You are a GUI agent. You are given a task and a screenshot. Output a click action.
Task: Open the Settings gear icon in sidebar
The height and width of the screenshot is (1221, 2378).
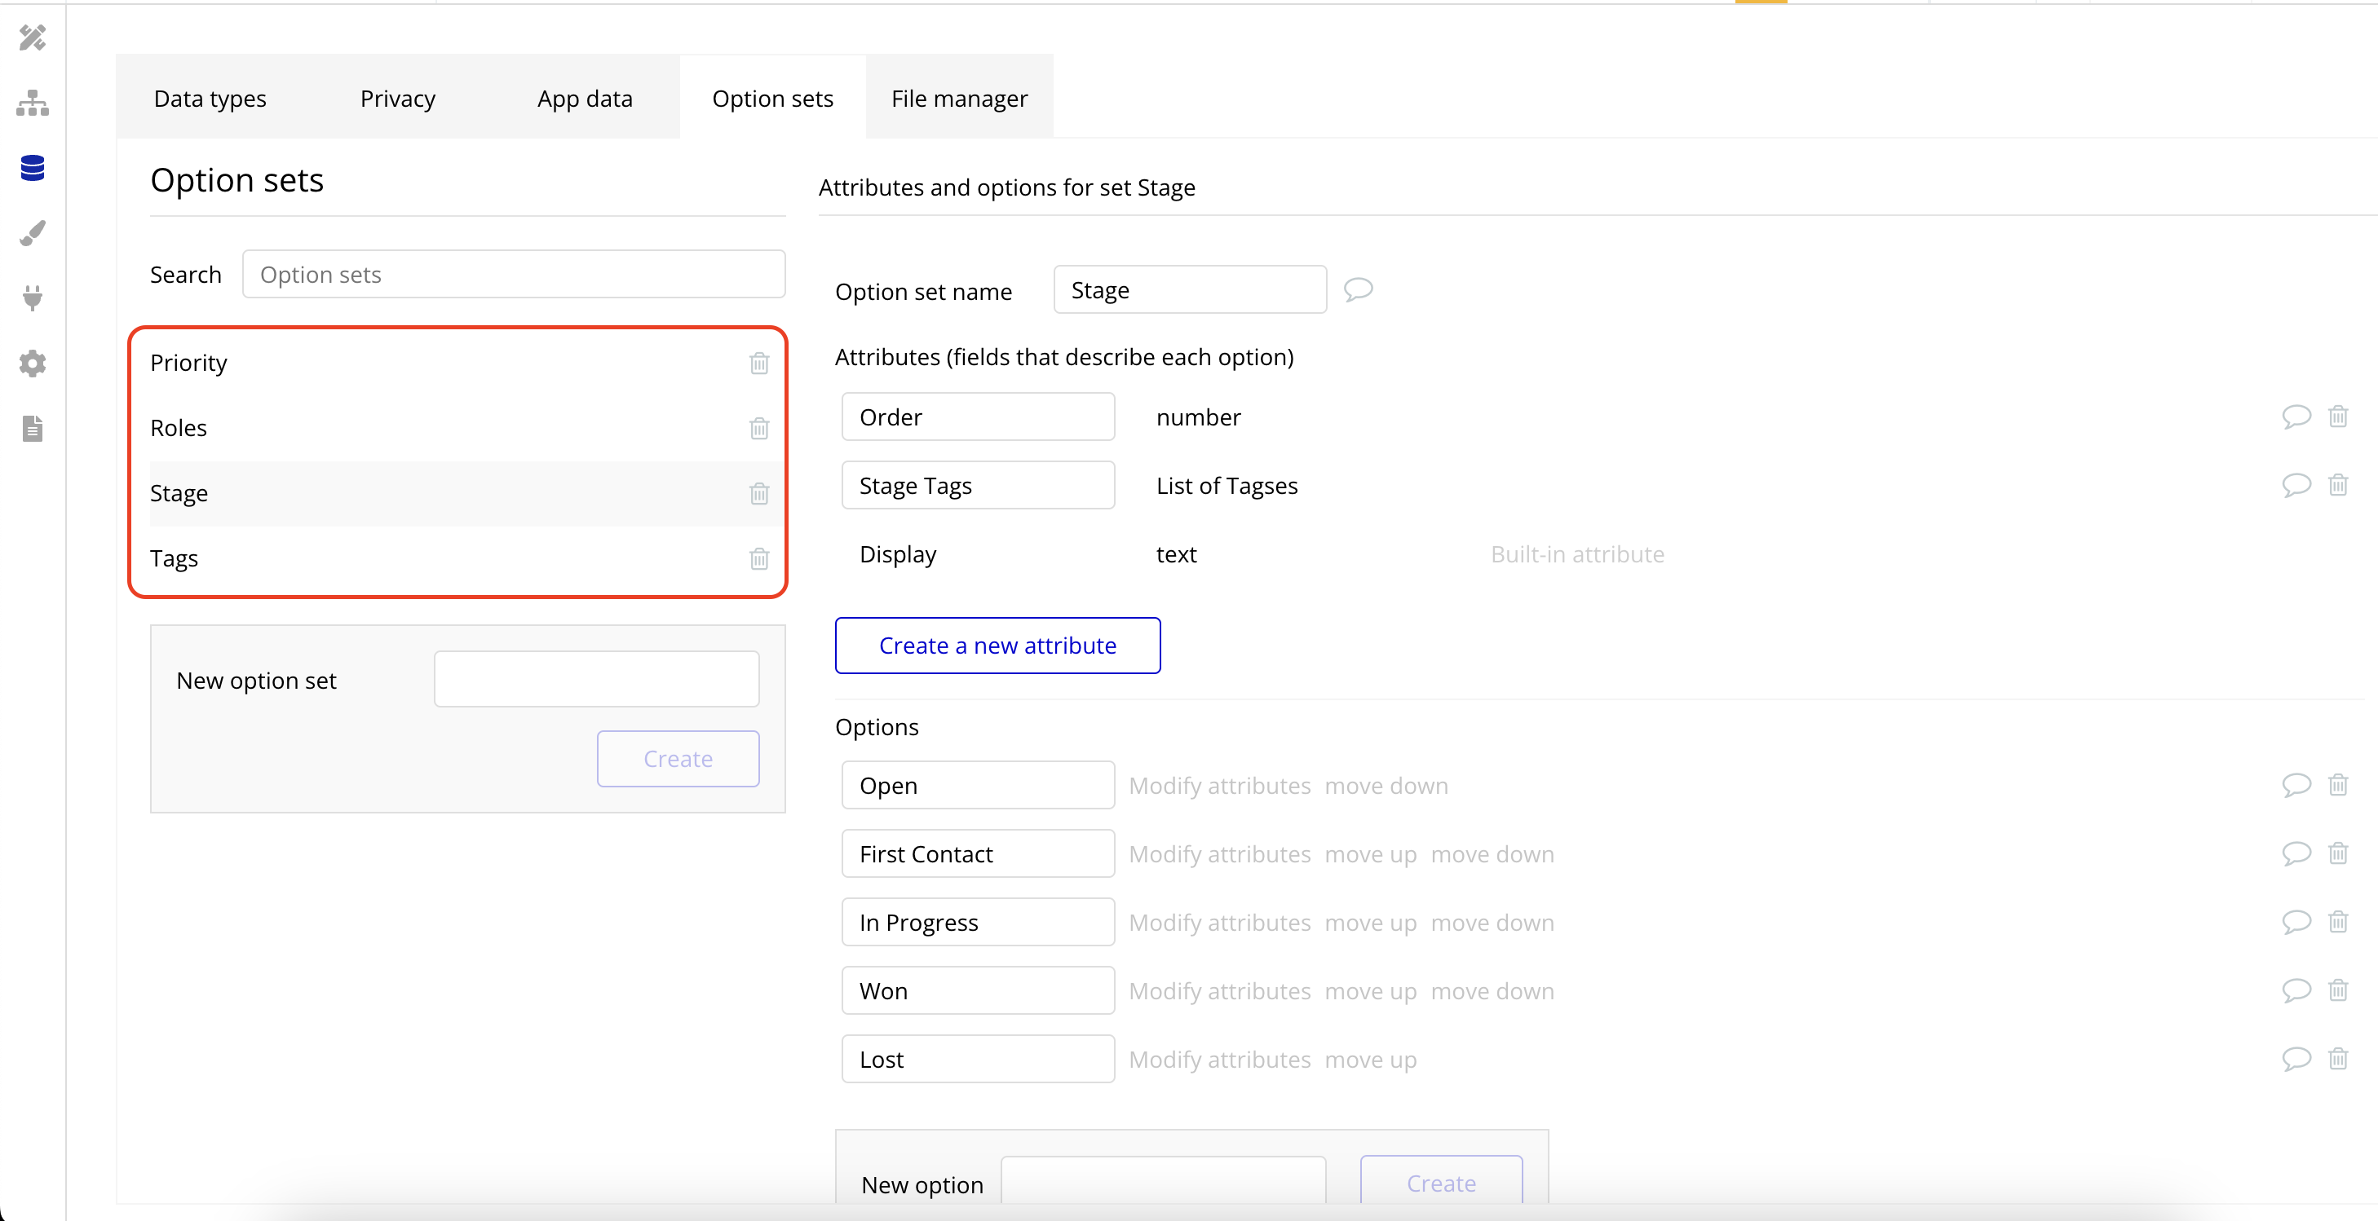(33, 364)
